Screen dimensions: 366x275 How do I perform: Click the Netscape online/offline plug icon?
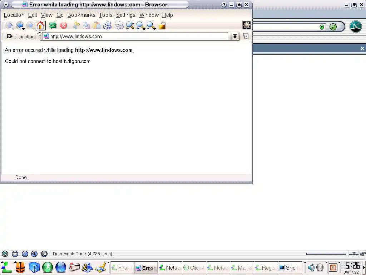pyautogui.click(x=353, y=254)
